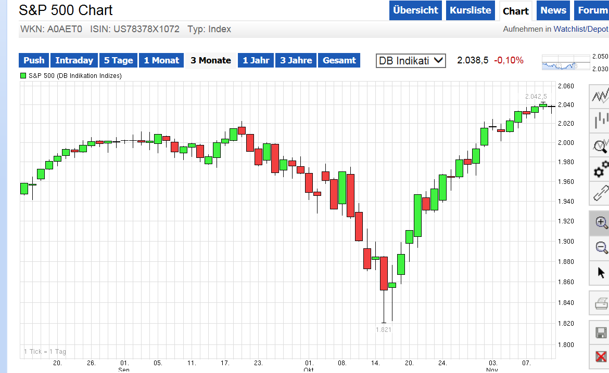The image size is (609, 373).
Task: Click the -0,10% change value
Action: [509, 60]
